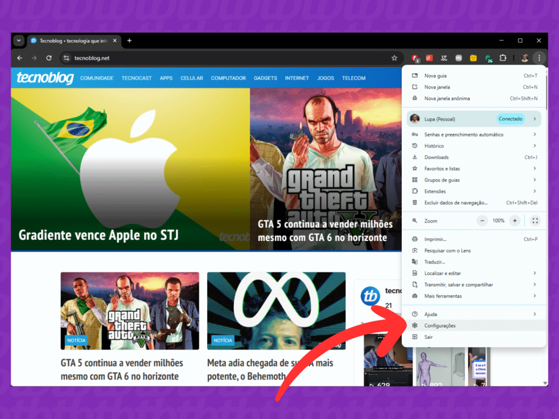Choose Imprimir from the menu
The height and width of the screenshot is (419, 559).
(x=474, y=239)
